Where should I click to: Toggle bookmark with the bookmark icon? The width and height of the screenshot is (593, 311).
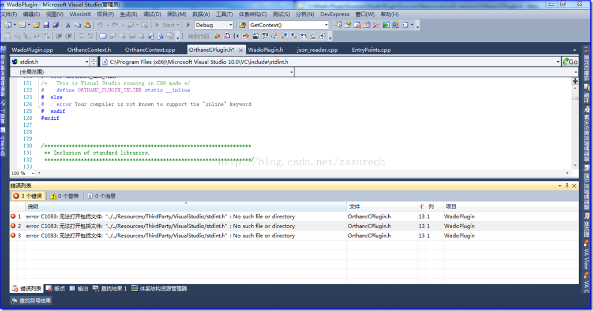coord(103,36)
